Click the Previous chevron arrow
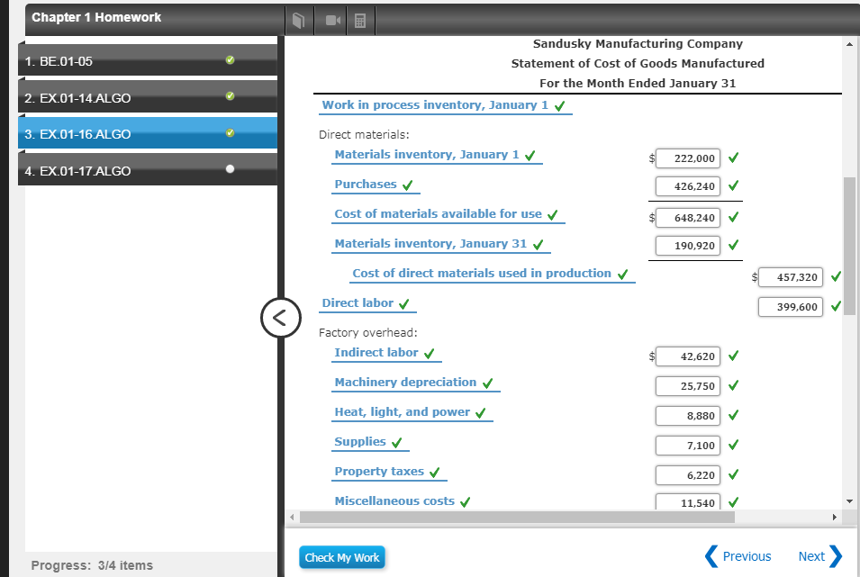 click(711, 556)
